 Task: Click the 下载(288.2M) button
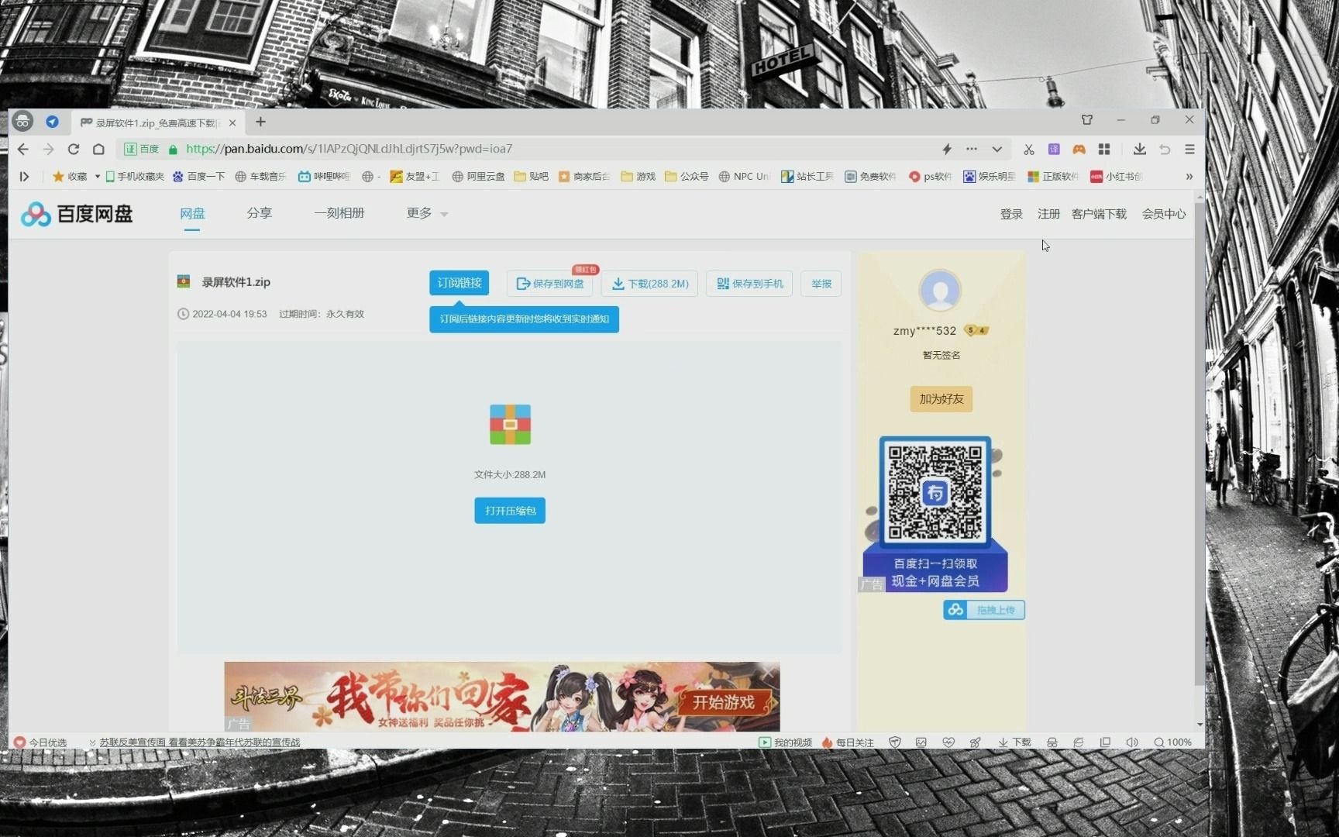tap(650, 284)
